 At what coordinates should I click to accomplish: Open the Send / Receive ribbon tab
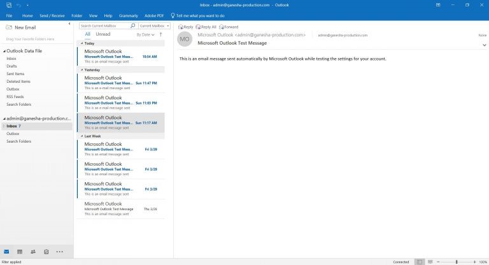pos(52,15)
